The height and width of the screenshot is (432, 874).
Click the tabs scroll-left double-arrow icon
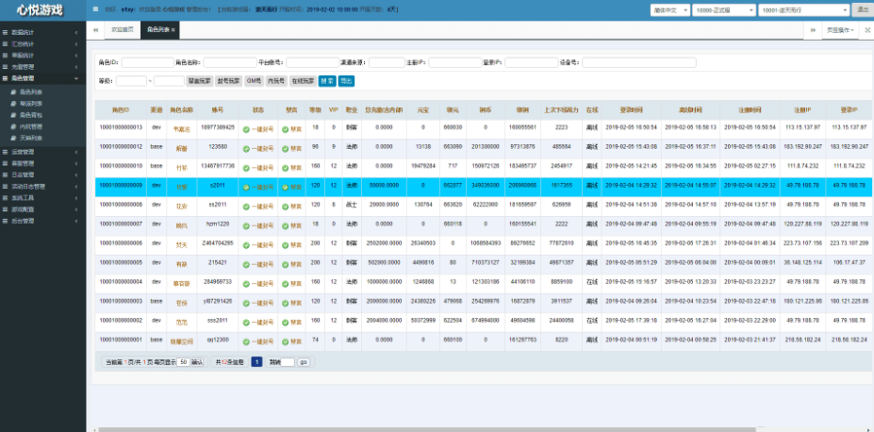(95, 30)
